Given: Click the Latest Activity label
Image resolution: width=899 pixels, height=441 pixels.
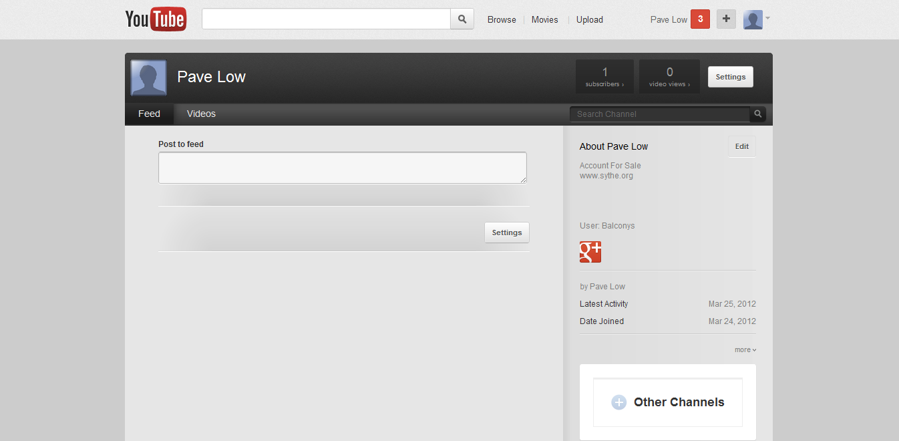Looking at the screenshot, I should (x=604, y=304).
